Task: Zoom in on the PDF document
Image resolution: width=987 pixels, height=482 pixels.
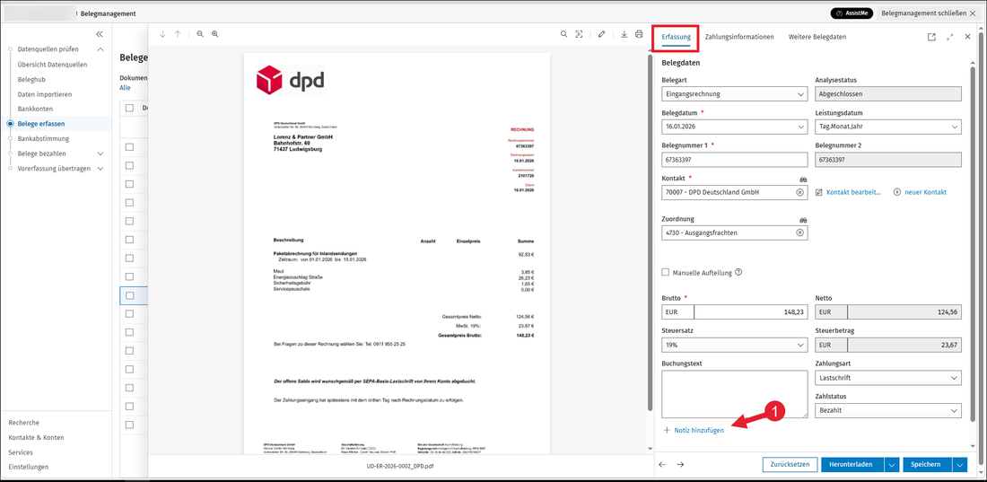Action: pos(215,34)
